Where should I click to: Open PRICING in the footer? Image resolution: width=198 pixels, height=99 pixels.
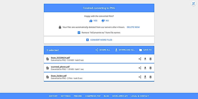point(78,96)
